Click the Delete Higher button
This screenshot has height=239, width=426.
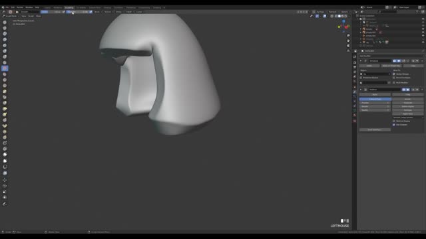pyautogui.click(x=407, y=106)
